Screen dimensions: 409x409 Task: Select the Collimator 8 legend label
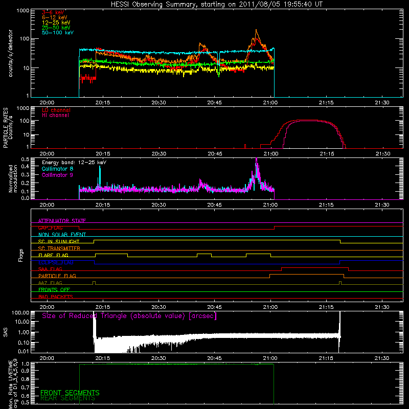tap(57, 169)
